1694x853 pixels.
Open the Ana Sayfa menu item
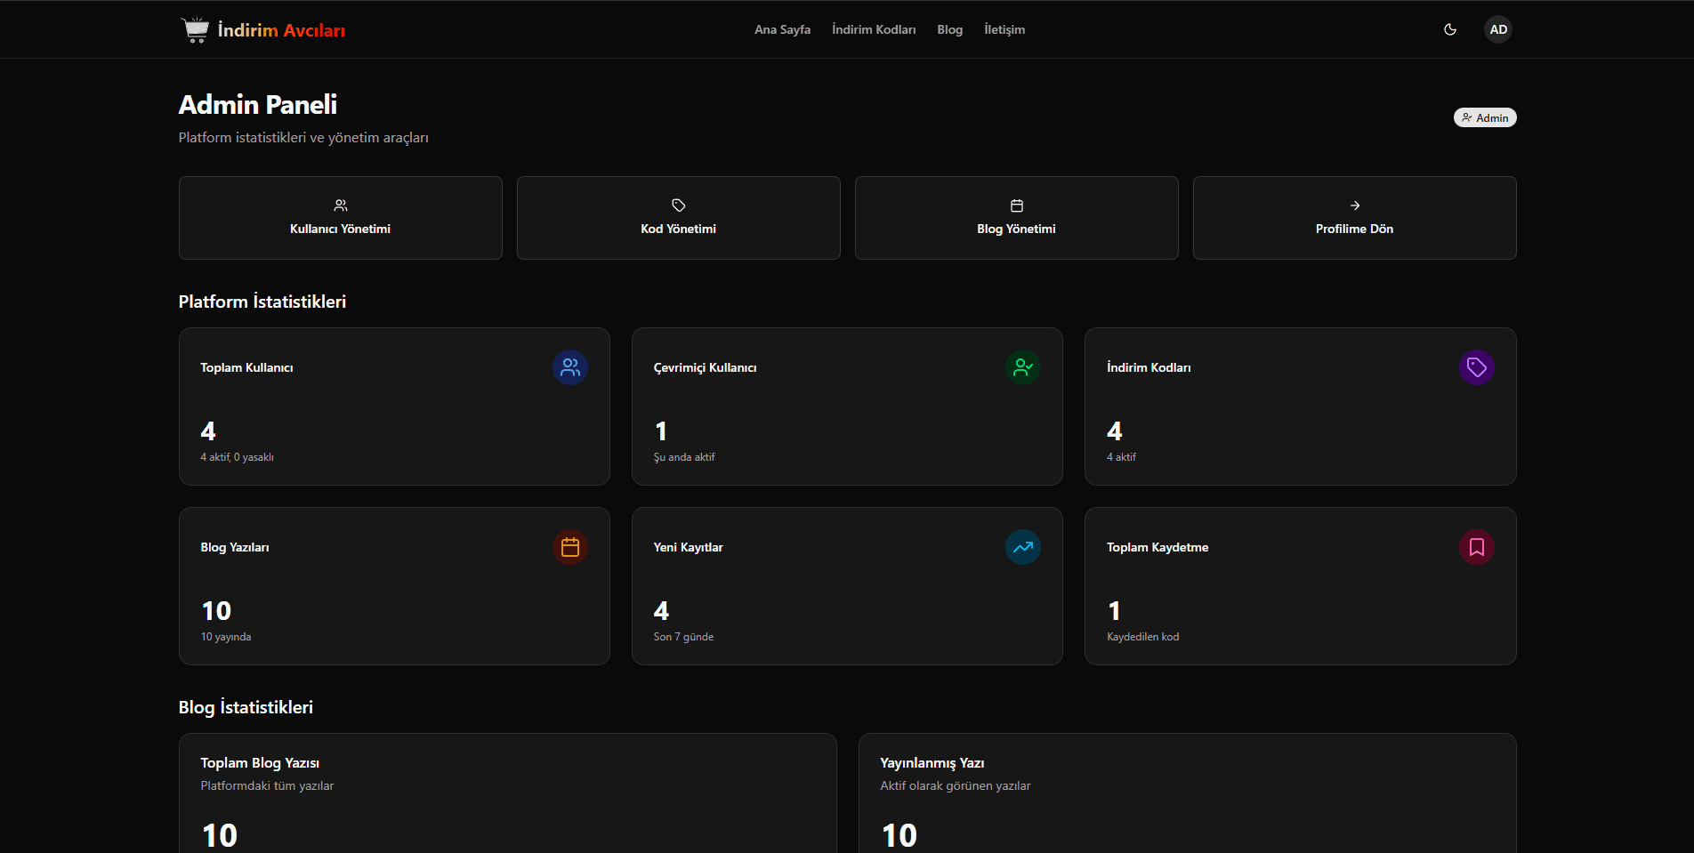tap(782, 29)
